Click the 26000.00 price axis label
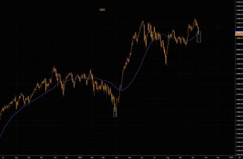The image size is (243, 159). (x=239, y=84)
